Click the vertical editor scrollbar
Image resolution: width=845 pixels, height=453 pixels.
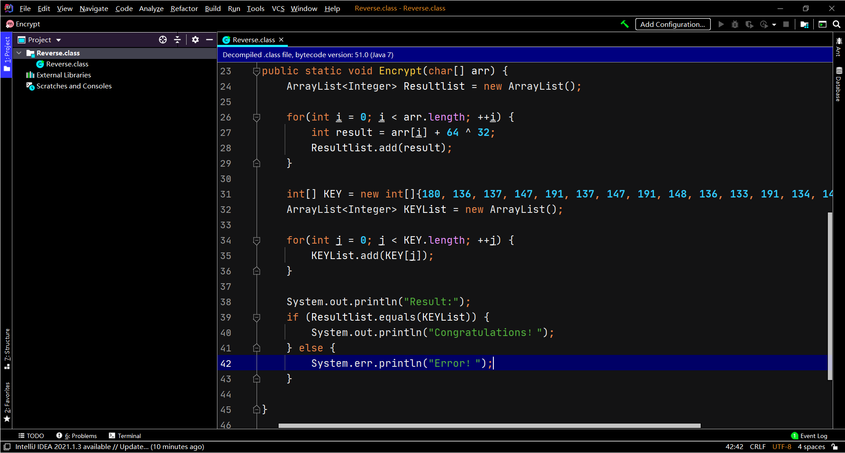[830, 296]
